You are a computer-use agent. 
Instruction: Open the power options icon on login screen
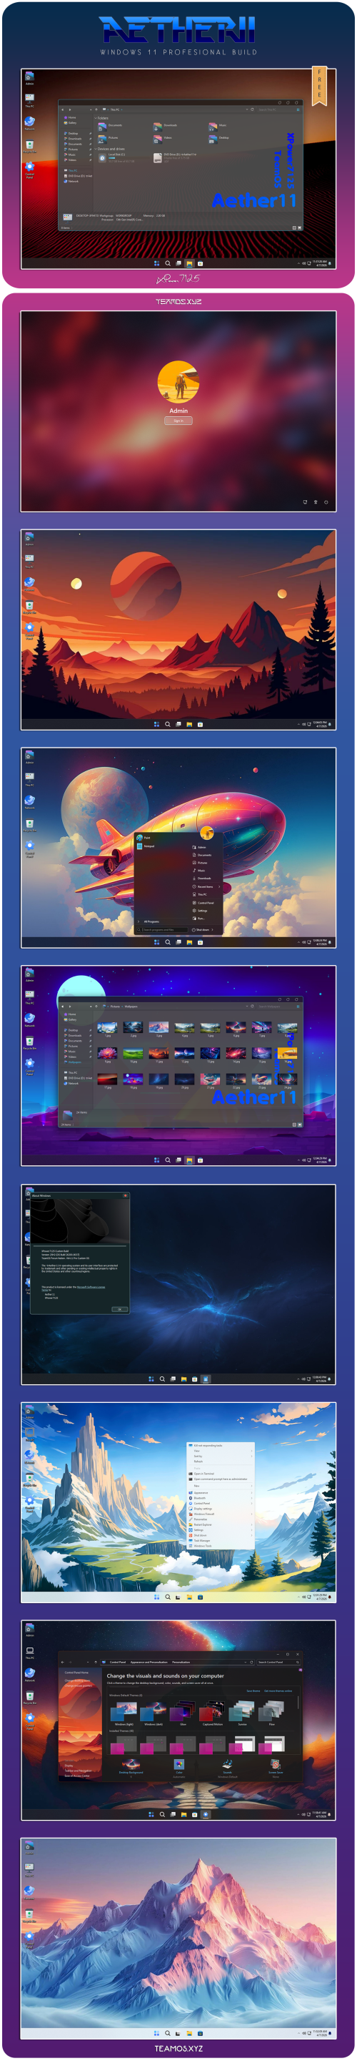[326, 501]
